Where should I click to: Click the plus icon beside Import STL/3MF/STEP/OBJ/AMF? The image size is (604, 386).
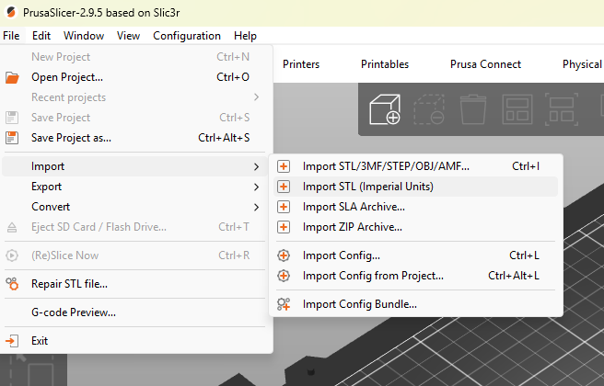click(x=284, y=166)
